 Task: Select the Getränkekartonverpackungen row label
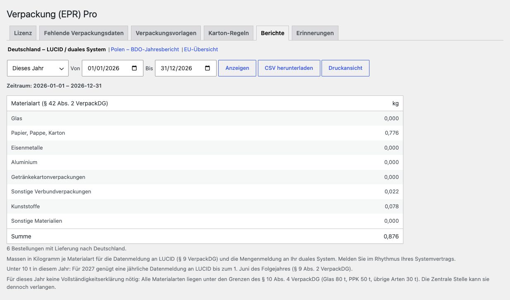(x=48, y=177)
